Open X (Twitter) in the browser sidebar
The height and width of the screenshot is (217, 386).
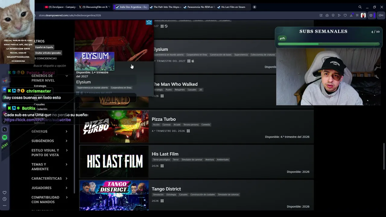click(5, 129)
